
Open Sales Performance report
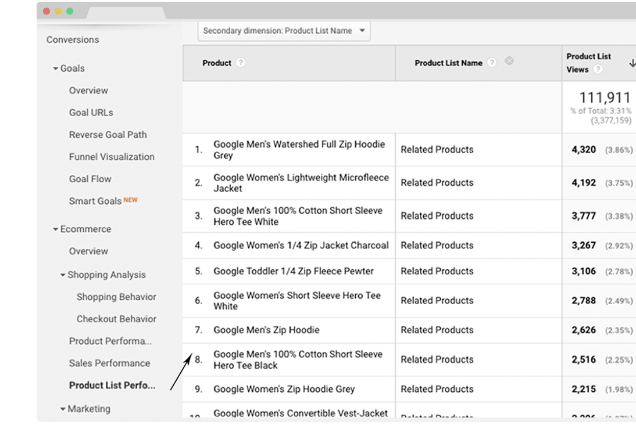pyautogui.click(x=109, y=363)
